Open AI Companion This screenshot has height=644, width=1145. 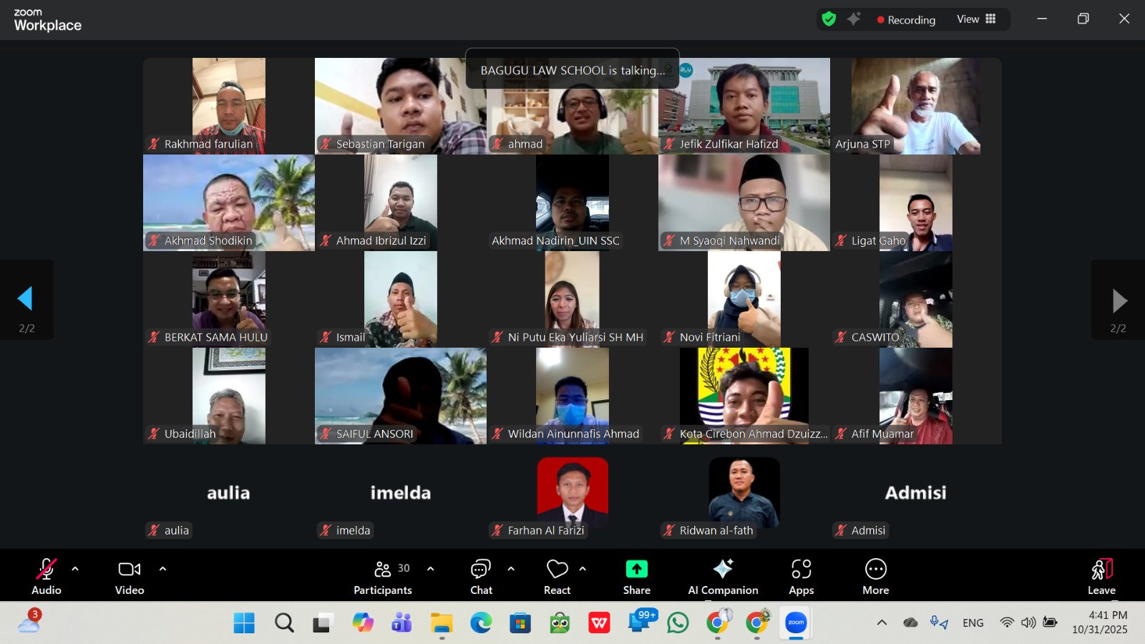pyautogui.click(x=723, y=576)
